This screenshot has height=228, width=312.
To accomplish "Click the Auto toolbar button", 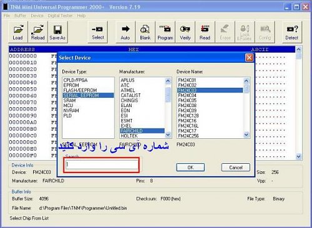I will [x=125, y=32].
